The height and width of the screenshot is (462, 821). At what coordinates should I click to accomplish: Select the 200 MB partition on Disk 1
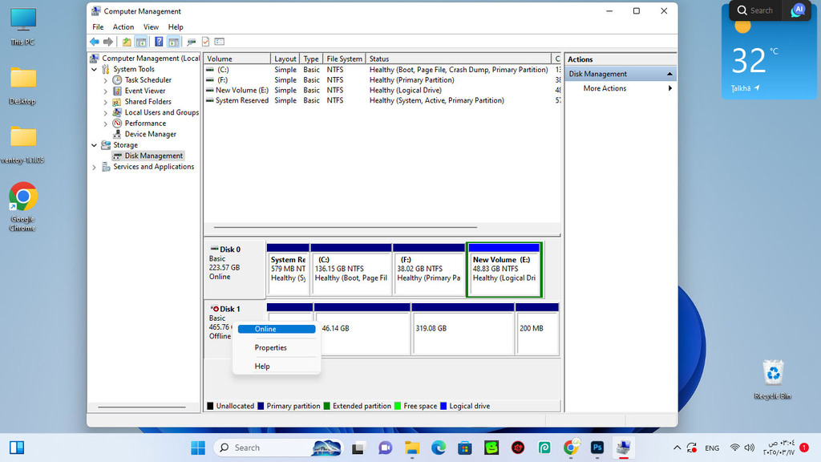click(537, 329)
